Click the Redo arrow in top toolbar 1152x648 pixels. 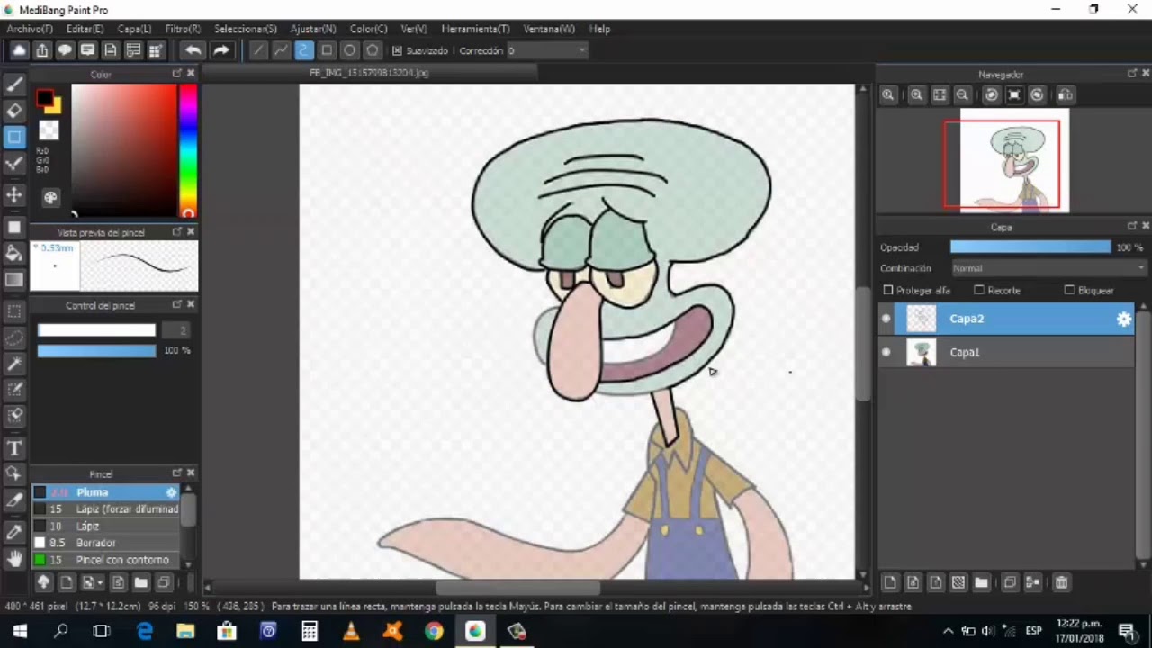(x=221, y=50)
